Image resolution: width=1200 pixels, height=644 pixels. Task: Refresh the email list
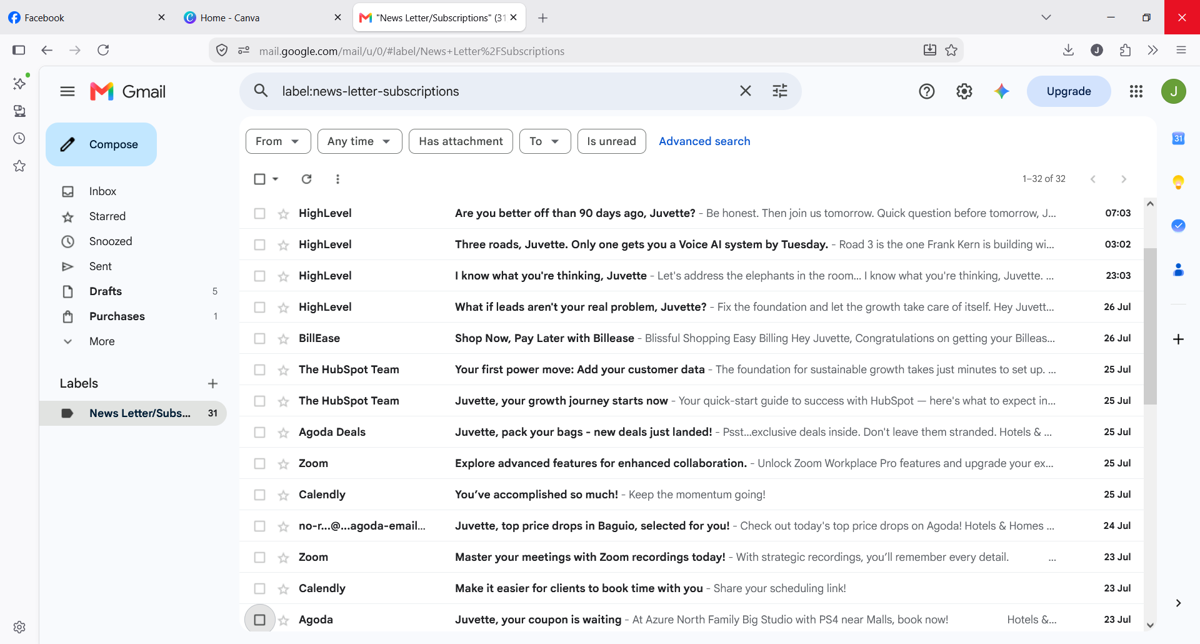[306, 179]
